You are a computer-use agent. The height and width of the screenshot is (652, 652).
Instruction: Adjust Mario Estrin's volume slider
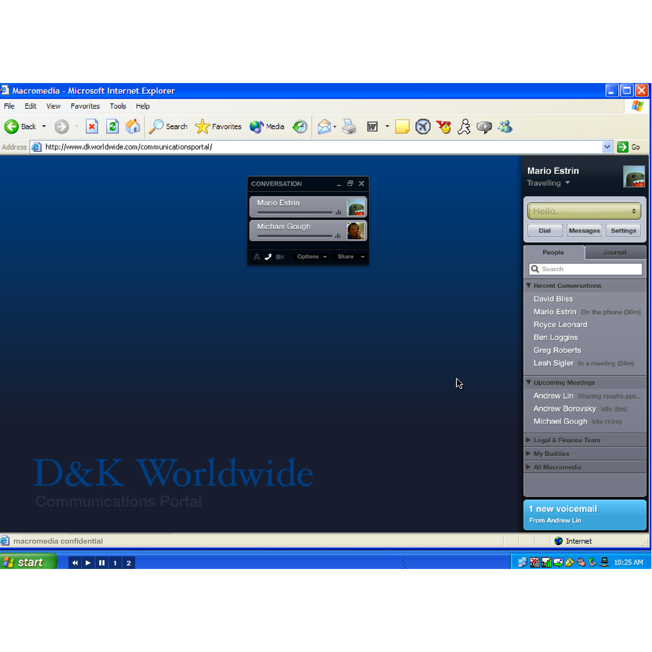pos(295,212)
